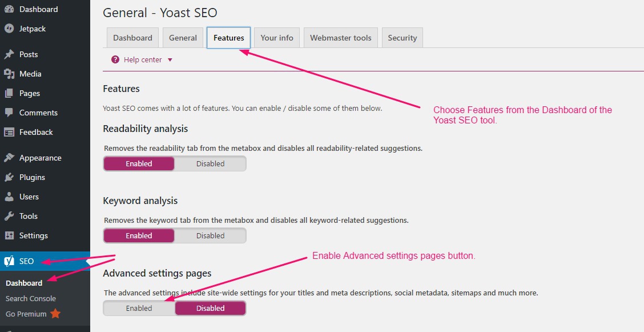Click the Help center question mark icon
Viewport: 644px width, 332px height.
[115, 59]
